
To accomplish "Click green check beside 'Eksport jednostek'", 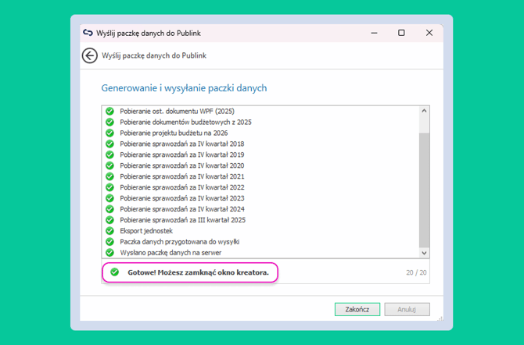I will (110, 231).
